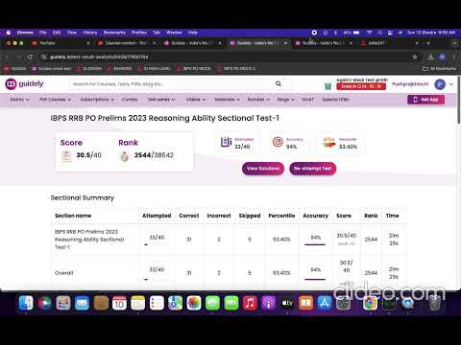Click the Re-Attempt Test button

(313, 169)
